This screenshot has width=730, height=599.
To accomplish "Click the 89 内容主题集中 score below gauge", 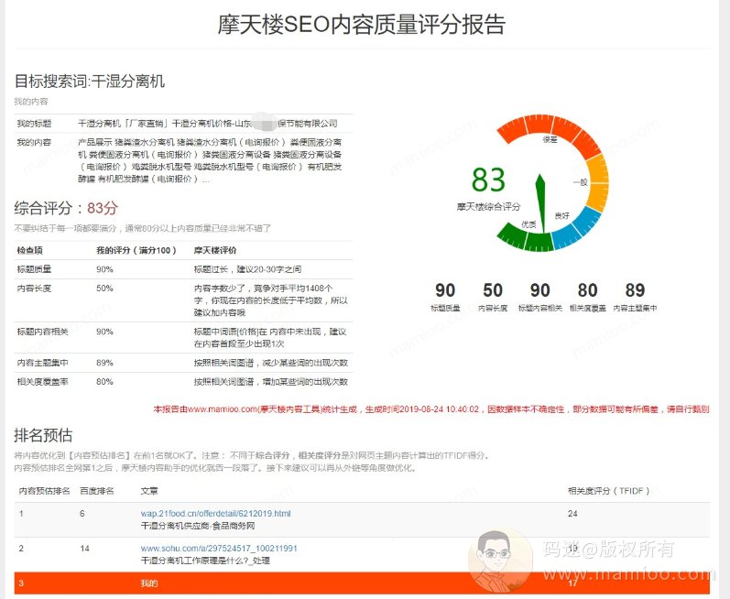I will tap(635, 291).
